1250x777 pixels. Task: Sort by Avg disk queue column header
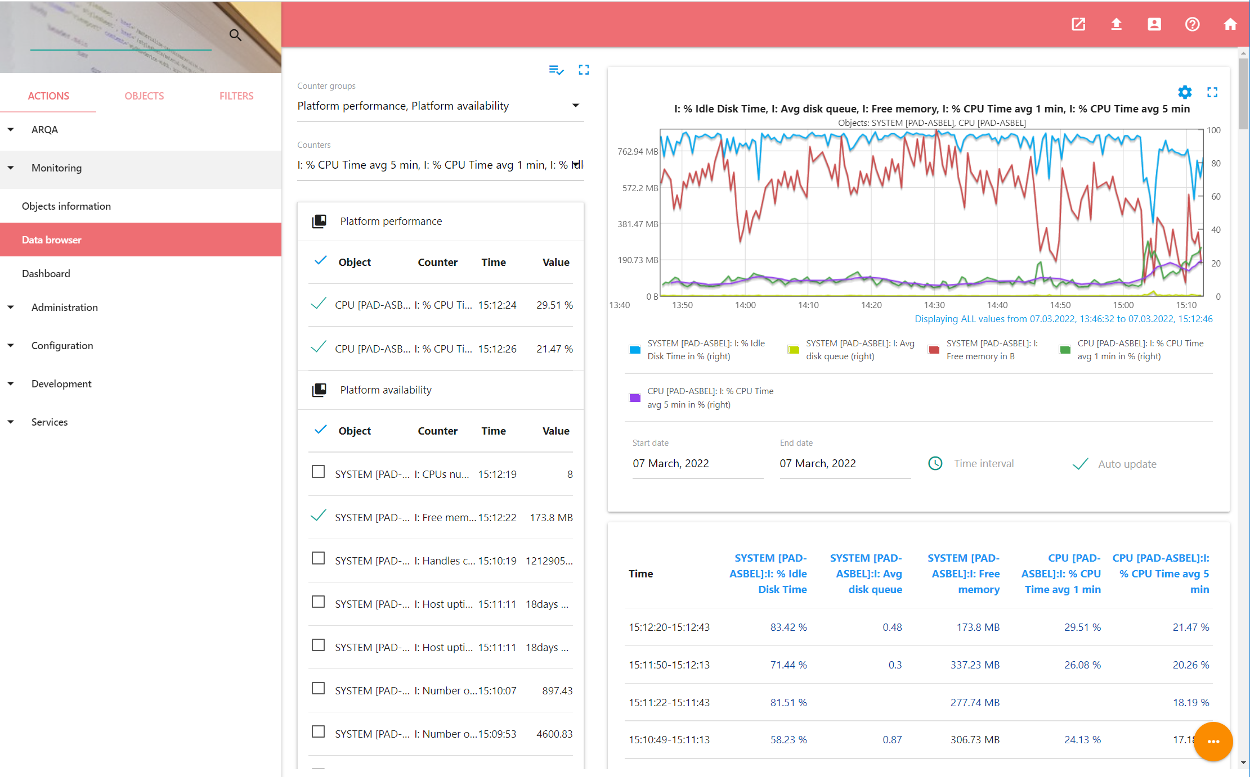coord(866,573)
